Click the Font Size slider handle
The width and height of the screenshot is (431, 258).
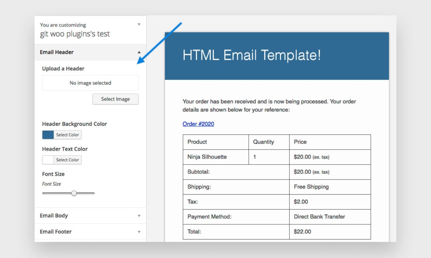pos(74,193)
